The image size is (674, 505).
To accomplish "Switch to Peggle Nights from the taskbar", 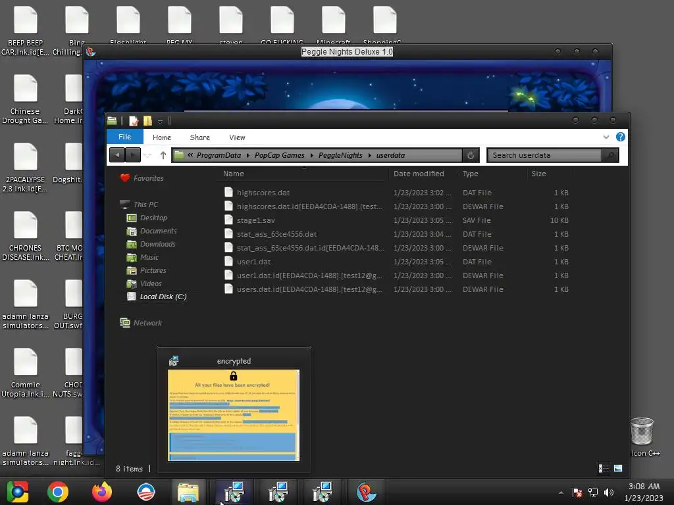I will coord(366,492).
